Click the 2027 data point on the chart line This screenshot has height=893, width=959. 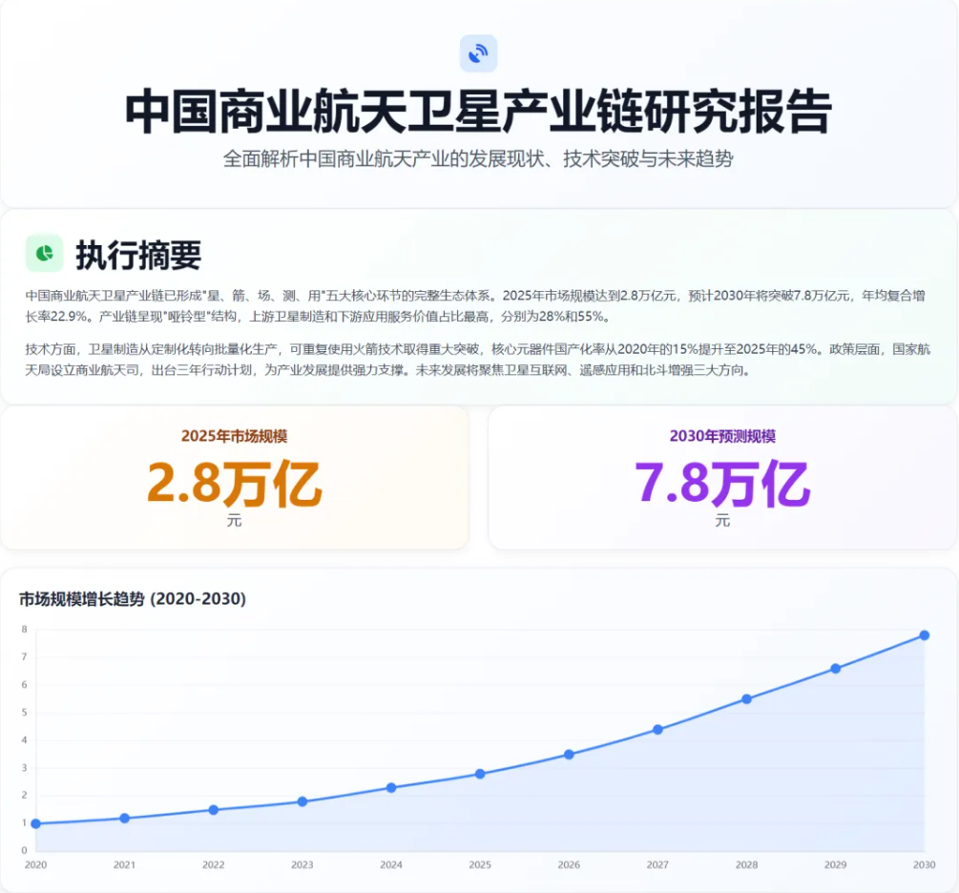(x=657, y=730)
